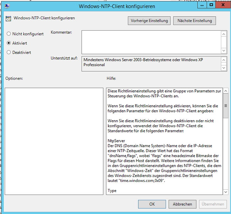This screenshot has height=214, width=231.
Task: Click the Type heading in Hilfe
Action: tap(112, 191)
